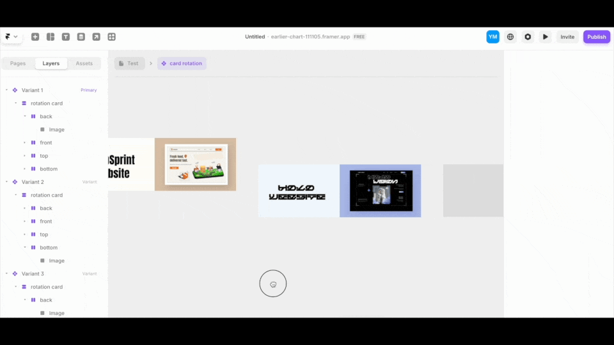Expand front layer arrow under Variant 1

pyautogui.click(x=25, y=142)
